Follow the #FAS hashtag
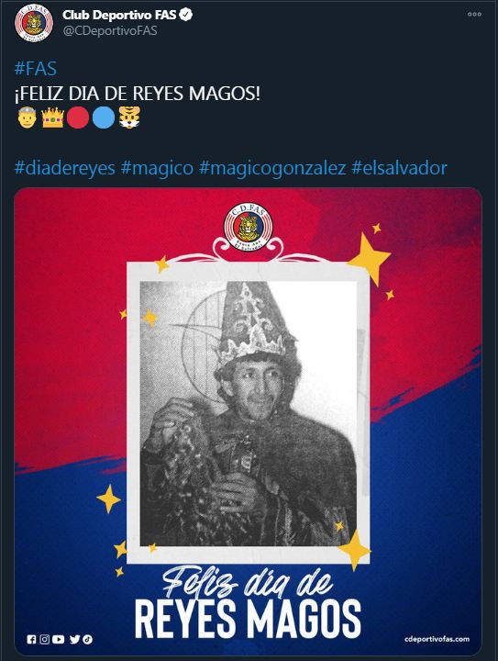Viewport: 498px width, 661px height. click(36, 68)
